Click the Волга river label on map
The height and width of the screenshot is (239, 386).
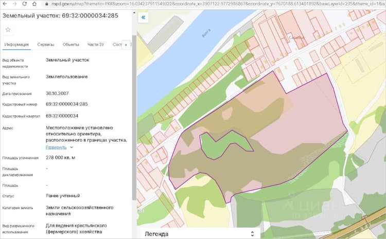[x=206, y=33]
